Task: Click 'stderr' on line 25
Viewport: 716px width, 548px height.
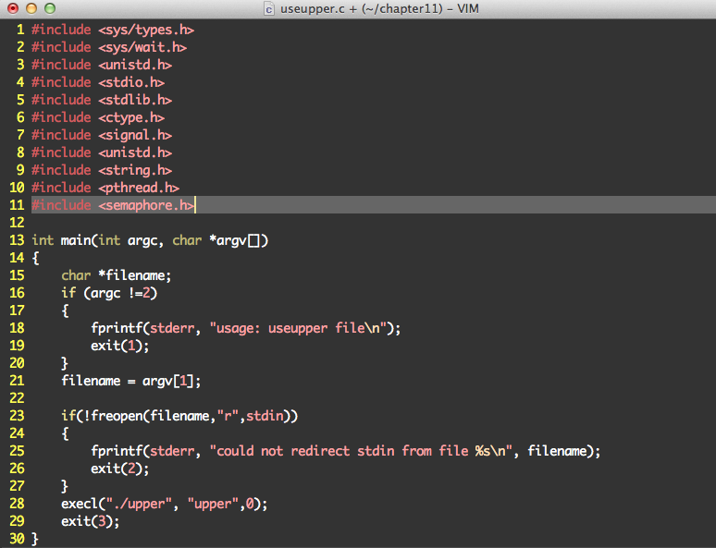Action: click(x=172, y=451)
